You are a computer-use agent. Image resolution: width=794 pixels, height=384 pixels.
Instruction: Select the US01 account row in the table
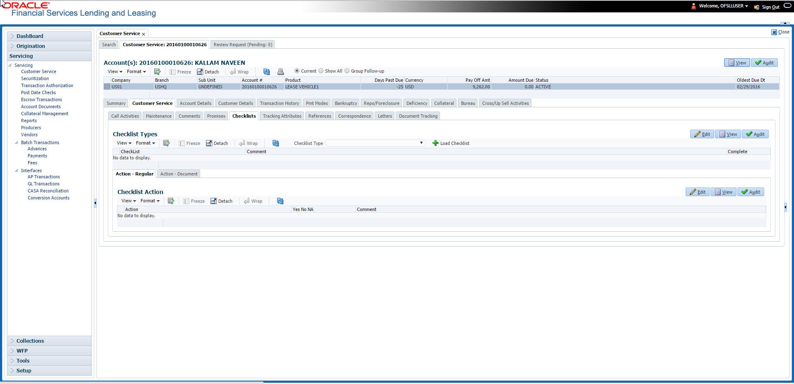tap(441, 87)
